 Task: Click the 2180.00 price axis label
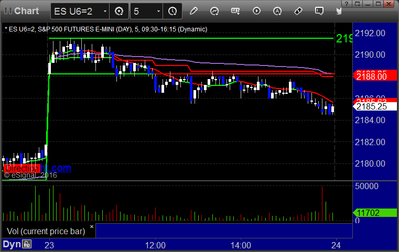coord(370,163)
